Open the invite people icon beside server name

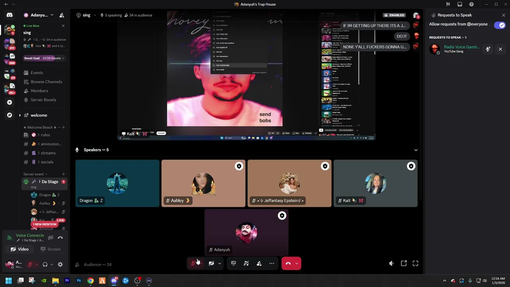[x=62, y=15]
